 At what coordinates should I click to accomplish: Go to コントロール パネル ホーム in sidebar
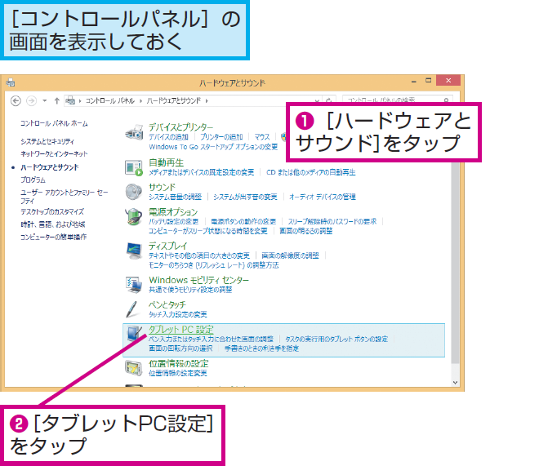pos(54,123)
